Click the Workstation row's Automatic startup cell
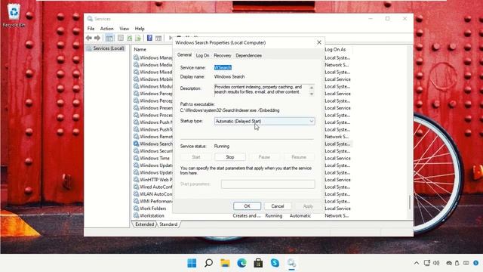483x272 pixels. (x=300, y=216)
